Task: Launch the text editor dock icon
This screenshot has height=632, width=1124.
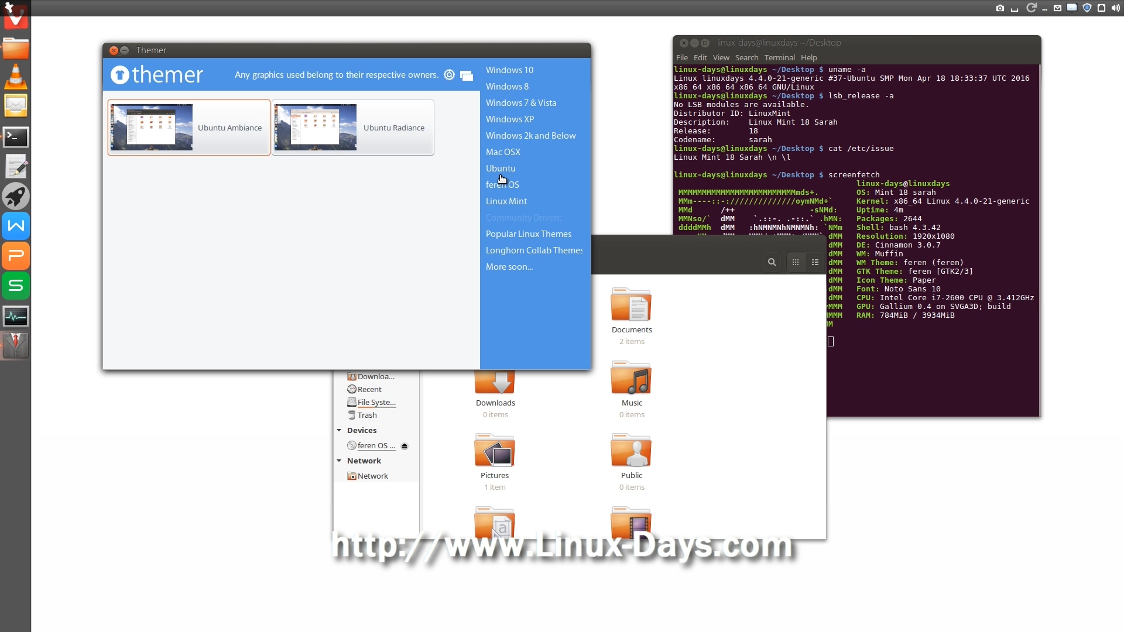Action: point(16,166)
